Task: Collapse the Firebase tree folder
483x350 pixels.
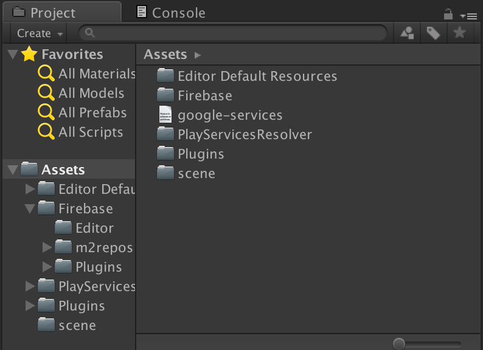Action: pos(30,208)
